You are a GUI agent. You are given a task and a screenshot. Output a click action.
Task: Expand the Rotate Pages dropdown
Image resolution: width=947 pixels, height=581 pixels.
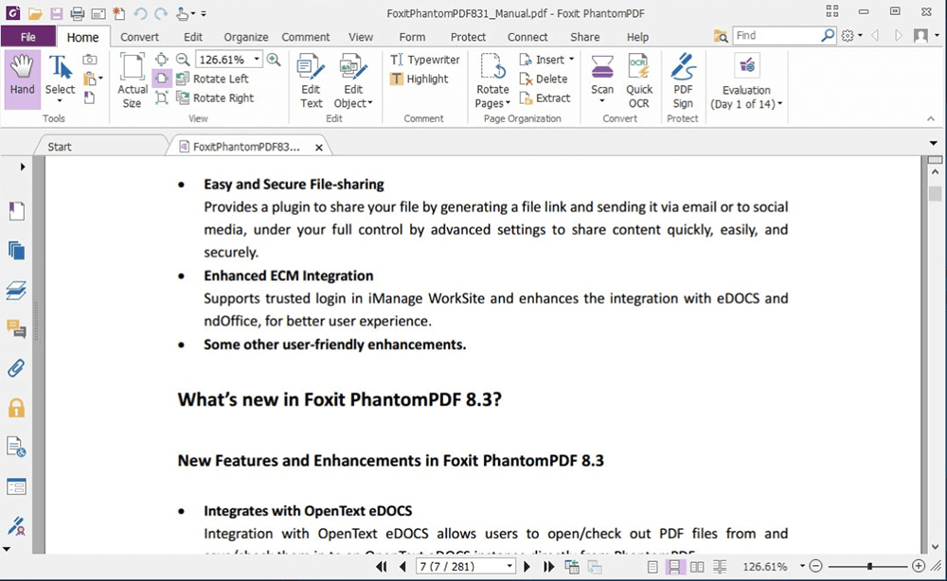pos(492,103)
